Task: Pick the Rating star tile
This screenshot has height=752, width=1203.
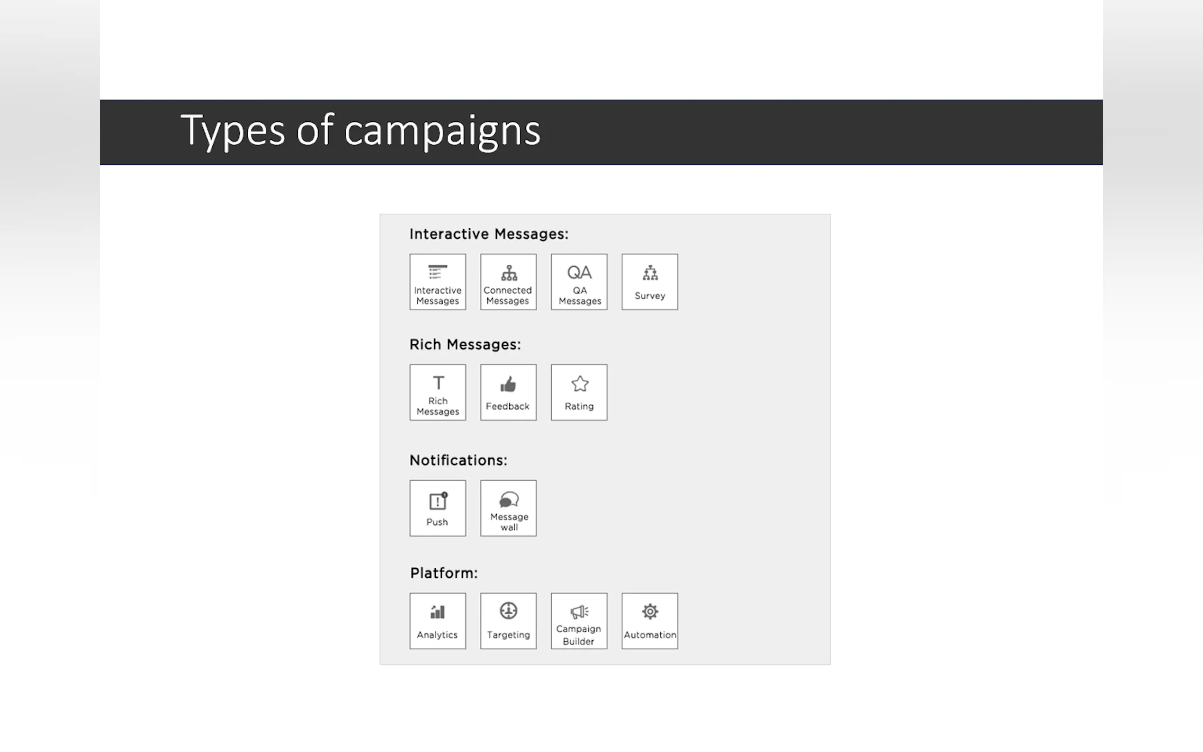Action: click(x=579, y=393)
